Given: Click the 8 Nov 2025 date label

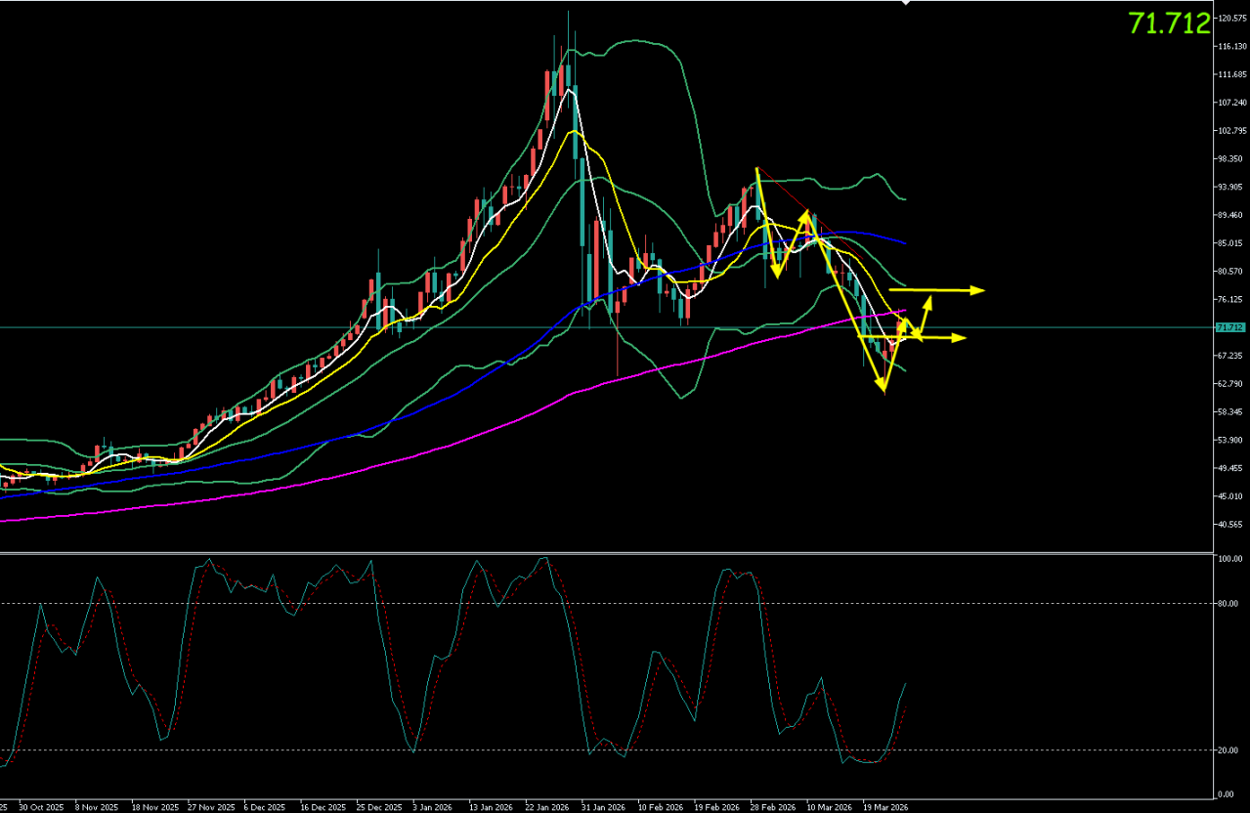Looking at the screenshot, I should pyautogui.click(x=99, y=808).
